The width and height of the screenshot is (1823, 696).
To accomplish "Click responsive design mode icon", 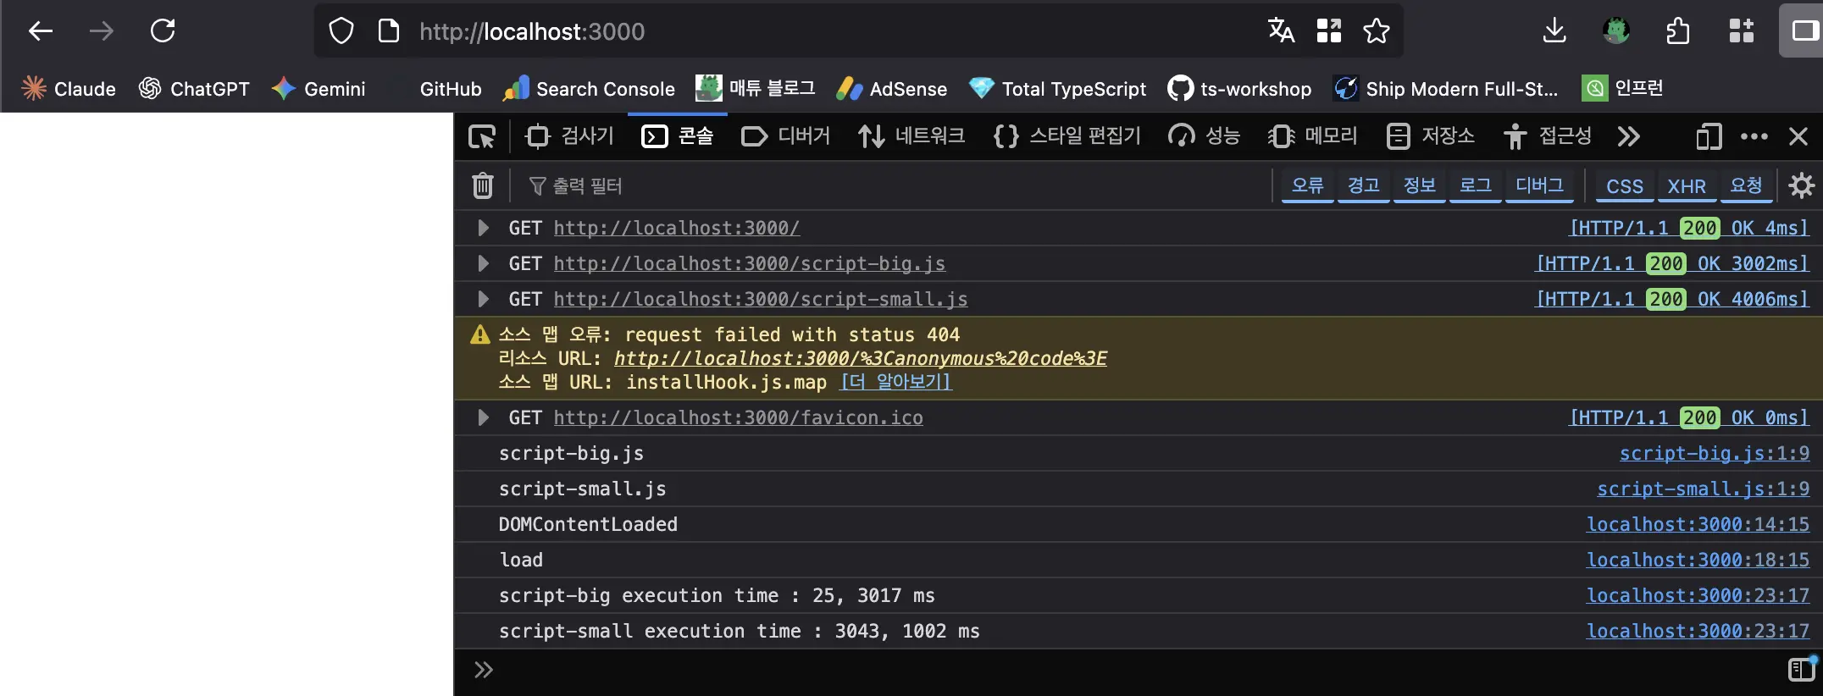I will [x=1709, y=136].
